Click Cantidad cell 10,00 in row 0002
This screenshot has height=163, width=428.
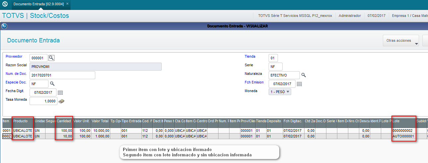tap(64, 136)
